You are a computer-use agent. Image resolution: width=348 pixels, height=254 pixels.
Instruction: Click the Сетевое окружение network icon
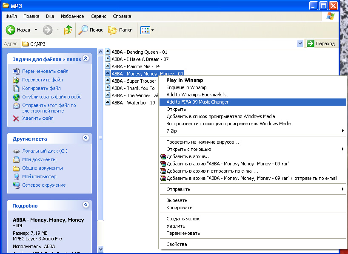(16, 185)
